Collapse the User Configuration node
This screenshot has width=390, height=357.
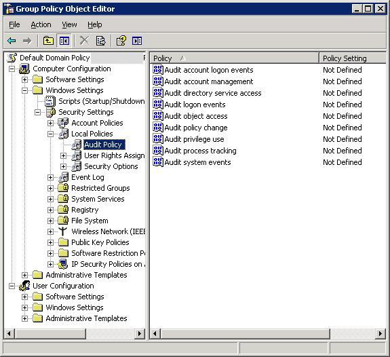tap(12, 286)
